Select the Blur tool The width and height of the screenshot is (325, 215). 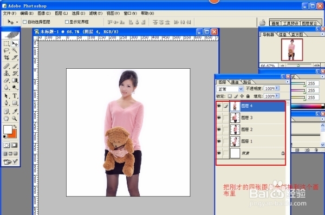pyautogui.click(x=6, y=87)
